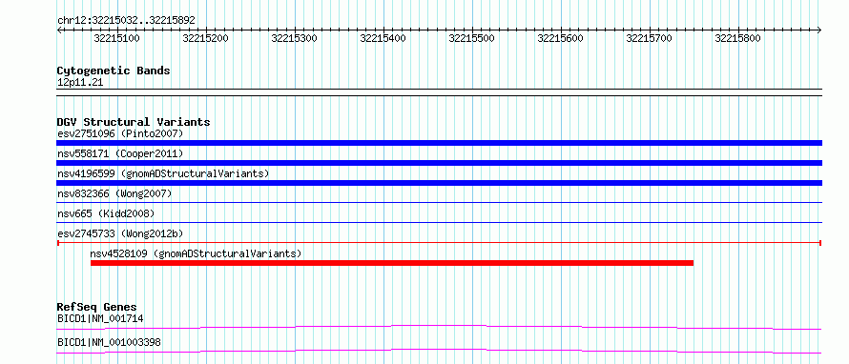
Task: Open the BICD1|NM_001003398 gene label
Action: pyautogui.click(x=109, y=342)
